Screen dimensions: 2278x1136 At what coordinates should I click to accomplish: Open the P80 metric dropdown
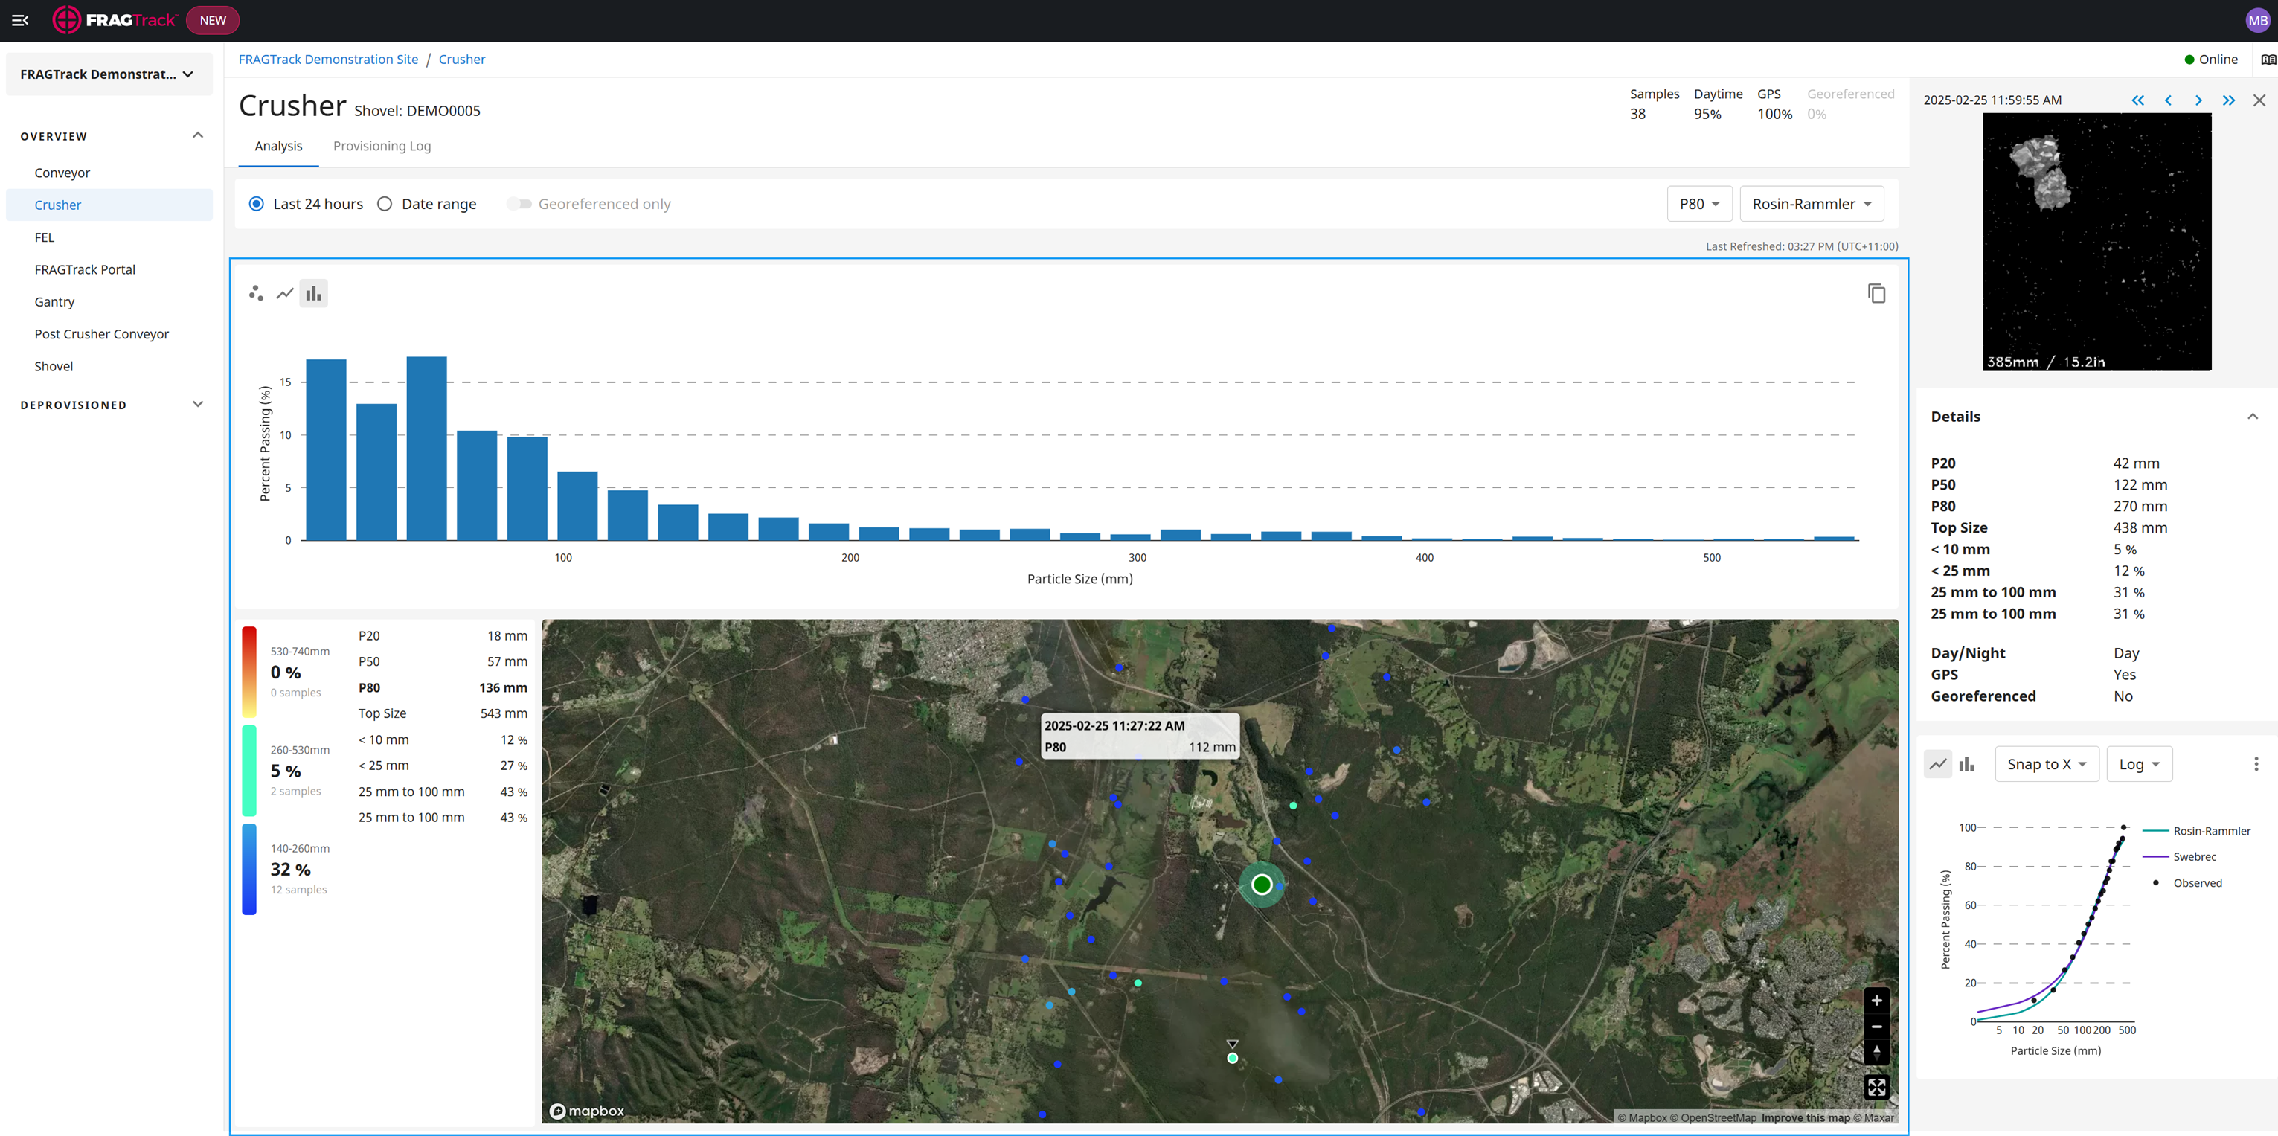[1698, 205]
